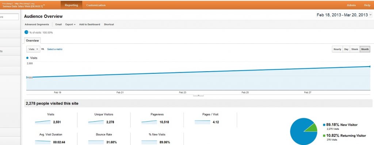Click the blue New Visitor legend swatch
The height and width of the screenshot is (145, 374).
(324, 125)
